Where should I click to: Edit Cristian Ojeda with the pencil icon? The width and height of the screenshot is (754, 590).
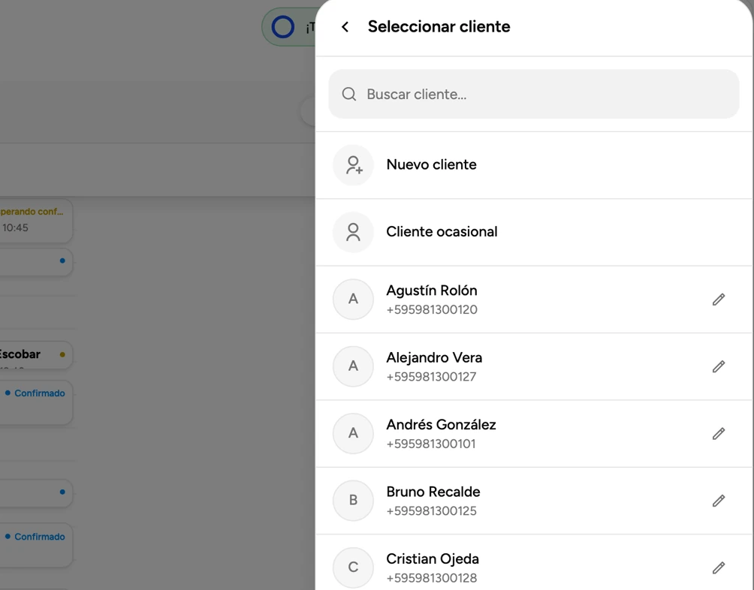point(719,568)
